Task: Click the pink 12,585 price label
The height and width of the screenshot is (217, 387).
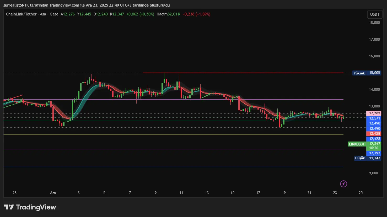Action: [x=374, y=113]
